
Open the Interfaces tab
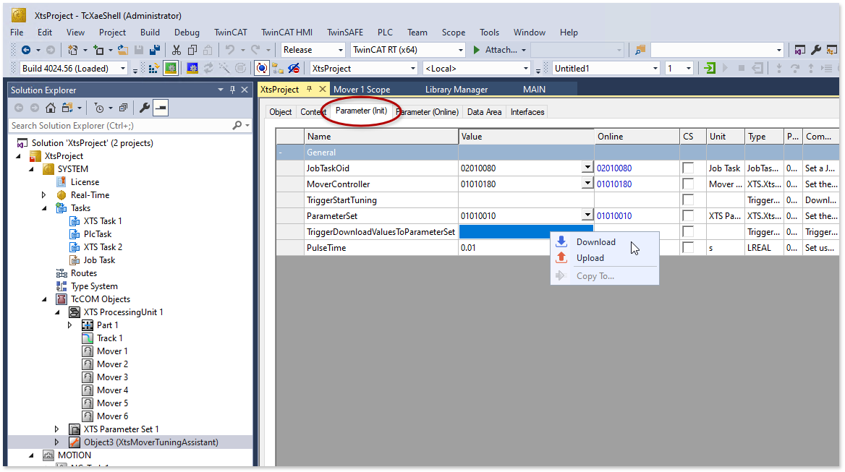click(527, 112)
